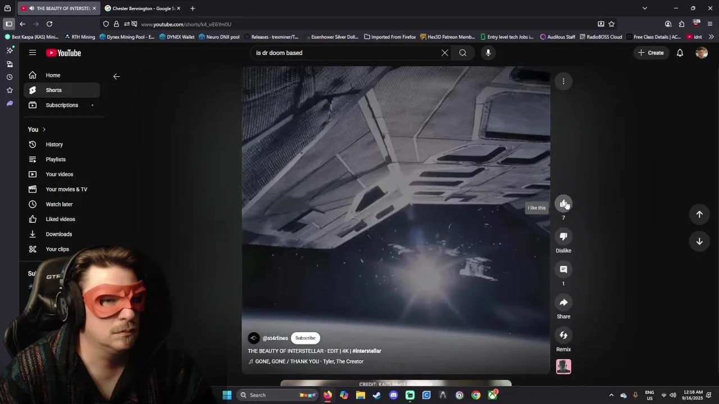Open Home in the sidebar

62,75
